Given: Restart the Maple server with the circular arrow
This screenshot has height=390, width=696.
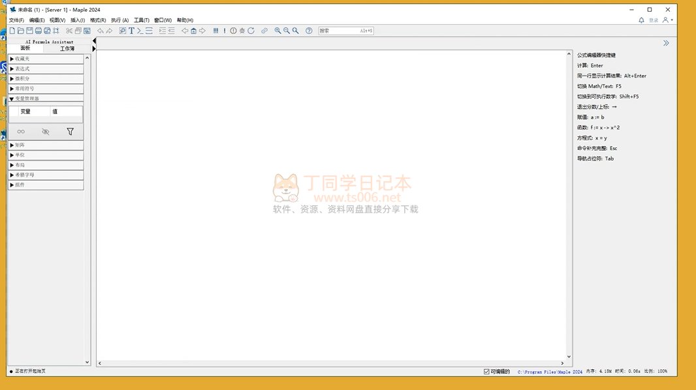Looking at the screenshot, I should [251, 31].
